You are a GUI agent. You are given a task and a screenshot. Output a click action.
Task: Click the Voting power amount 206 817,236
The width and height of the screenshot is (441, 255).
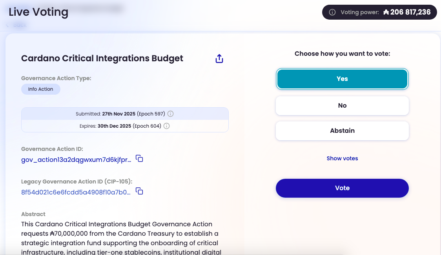410,12
